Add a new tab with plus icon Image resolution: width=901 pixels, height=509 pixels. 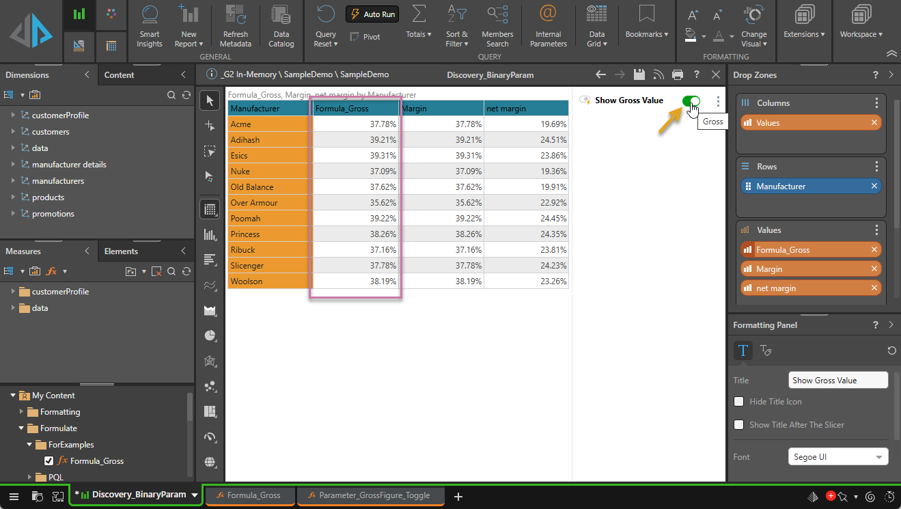tap(458, 497)
